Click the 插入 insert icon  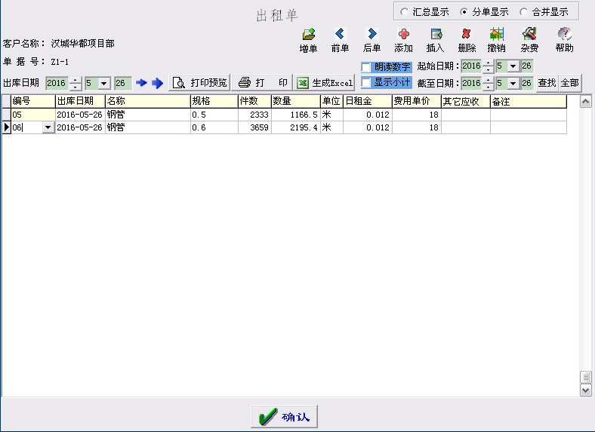coord(436,35)
